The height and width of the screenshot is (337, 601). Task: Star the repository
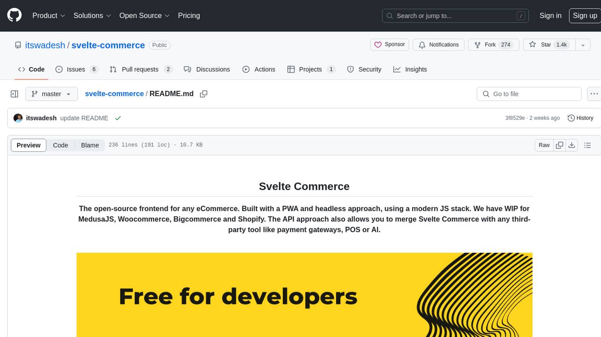click(549, 45)
